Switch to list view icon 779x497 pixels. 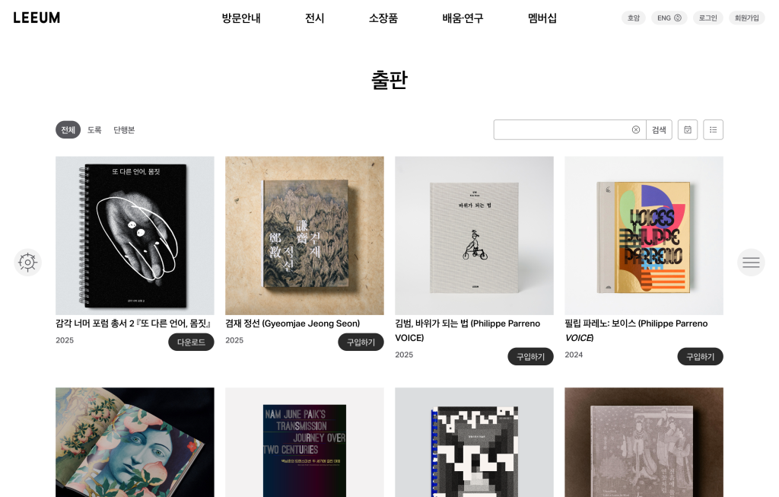point(713,129)
